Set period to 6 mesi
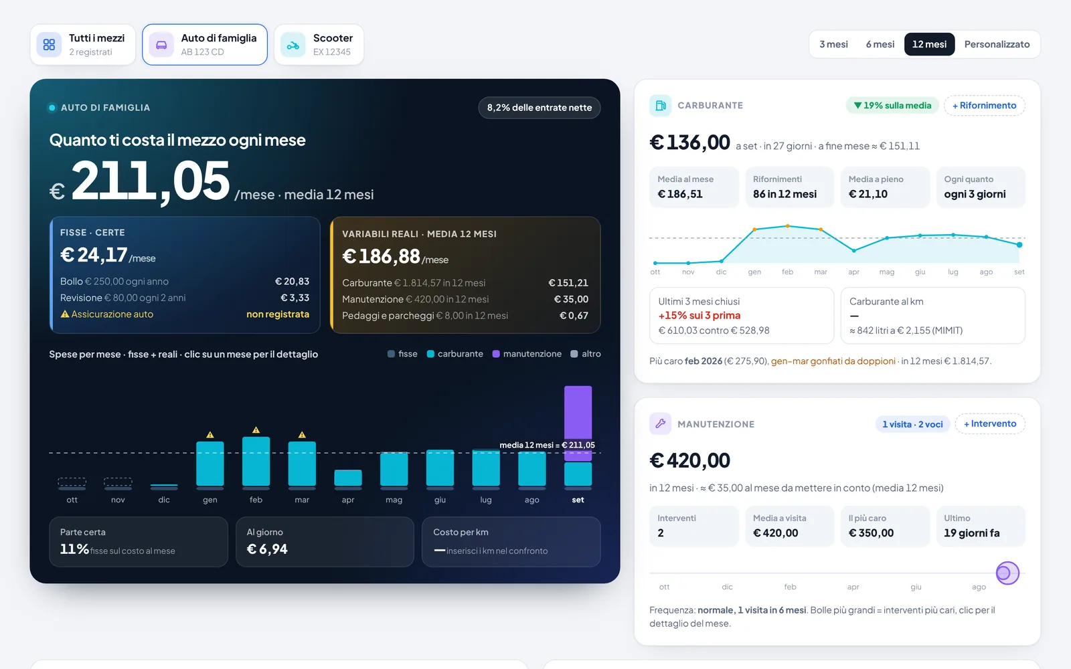Viewport: 1071px width, 669px height. [880, 44]
